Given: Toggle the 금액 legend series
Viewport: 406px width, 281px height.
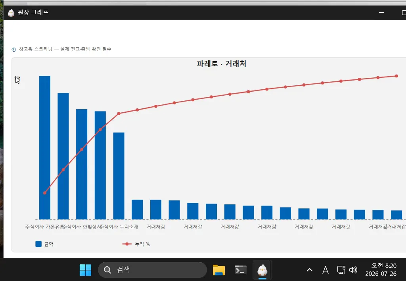Looking at the screenshot, I should (x=44, y=244).
